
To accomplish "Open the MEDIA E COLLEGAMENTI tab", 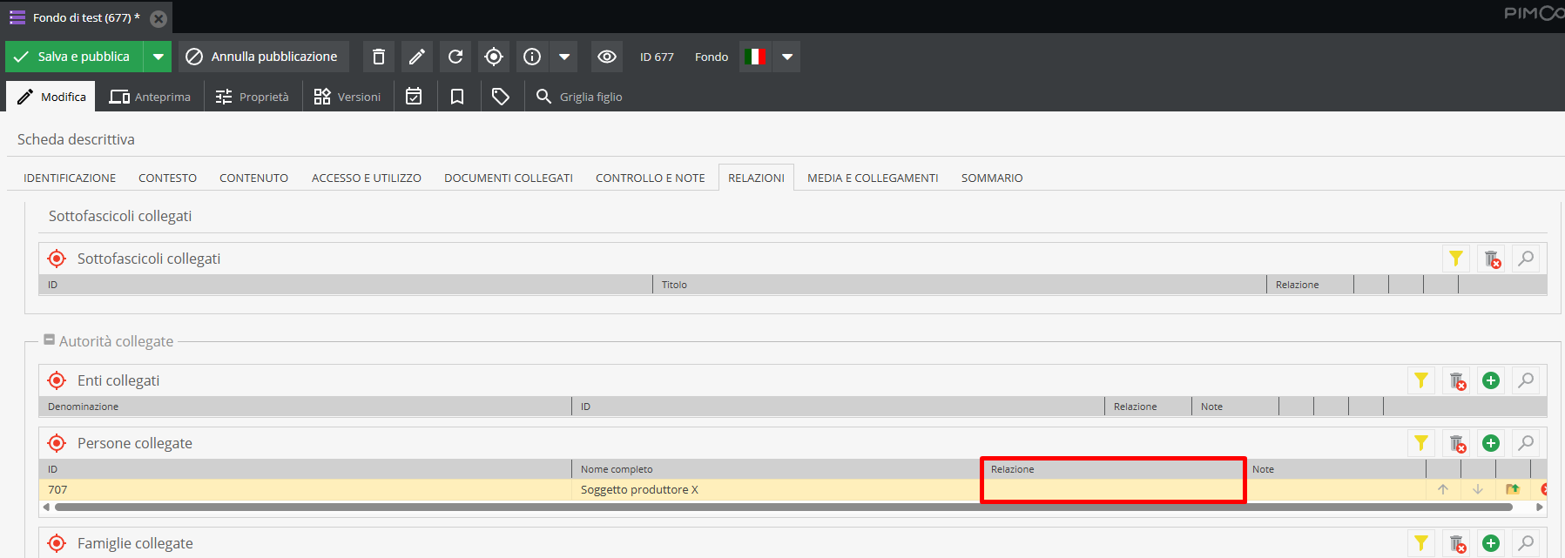I will 873,178.
